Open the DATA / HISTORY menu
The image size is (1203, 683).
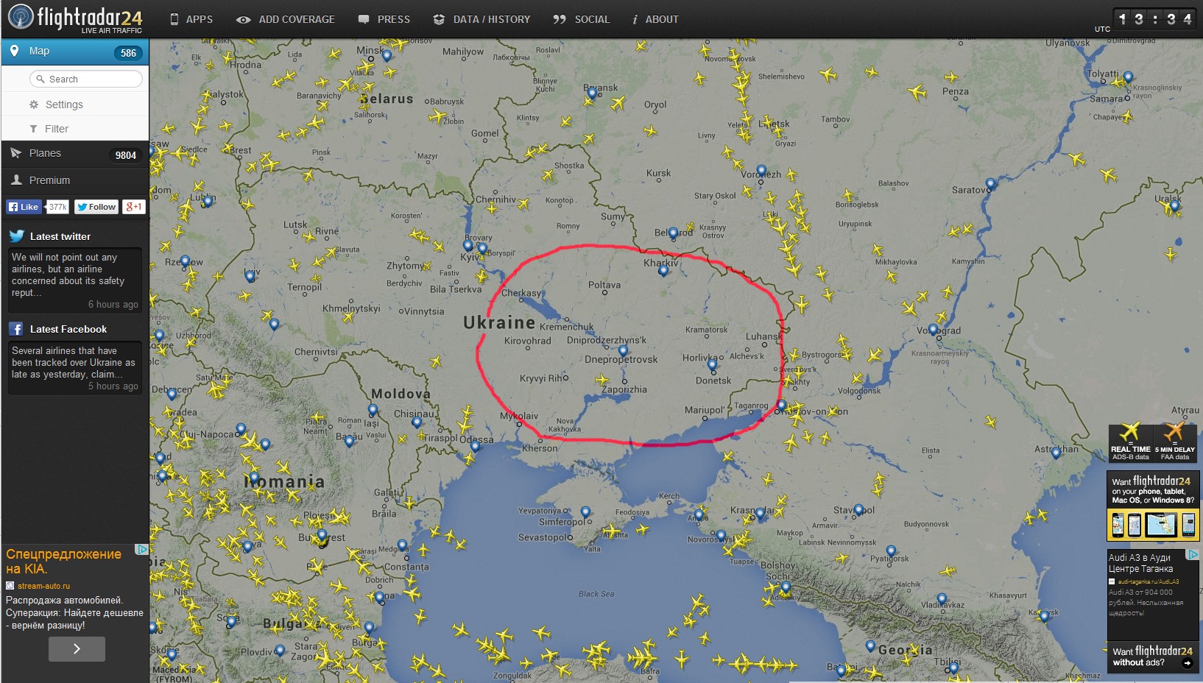coord(482,19)
